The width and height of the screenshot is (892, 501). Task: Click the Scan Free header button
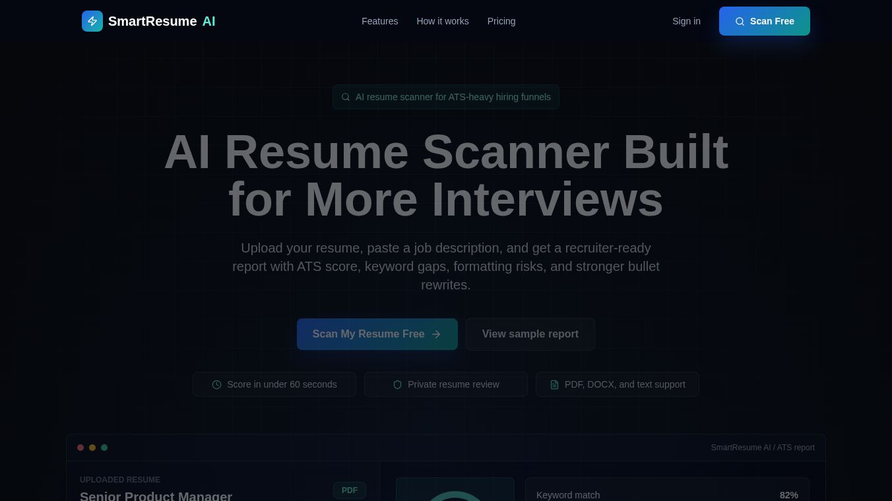[765, 21]
